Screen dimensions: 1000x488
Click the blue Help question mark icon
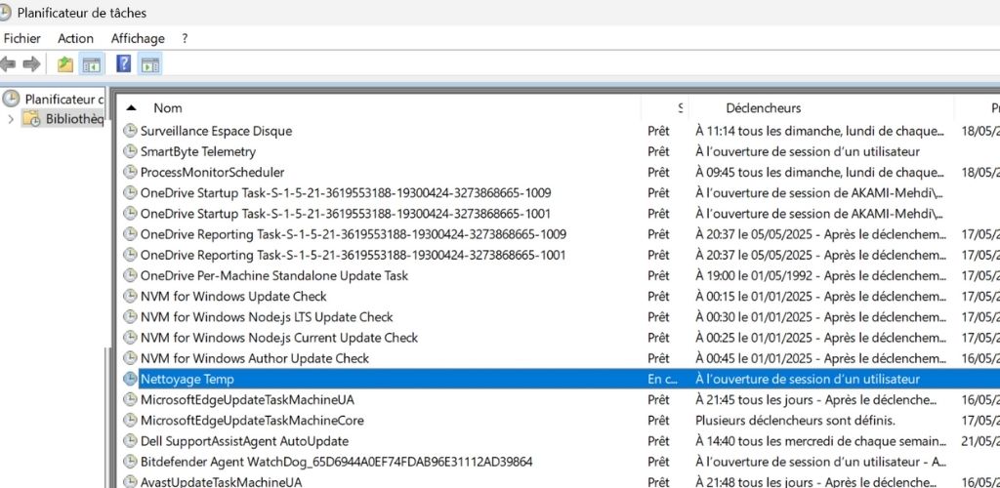pos(124,64)
